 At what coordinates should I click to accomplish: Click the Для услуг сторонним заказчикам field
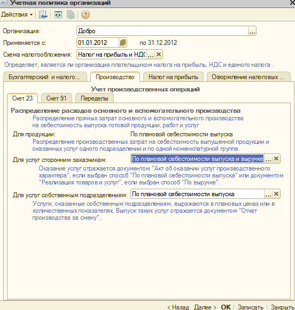[x=197, y=159]
